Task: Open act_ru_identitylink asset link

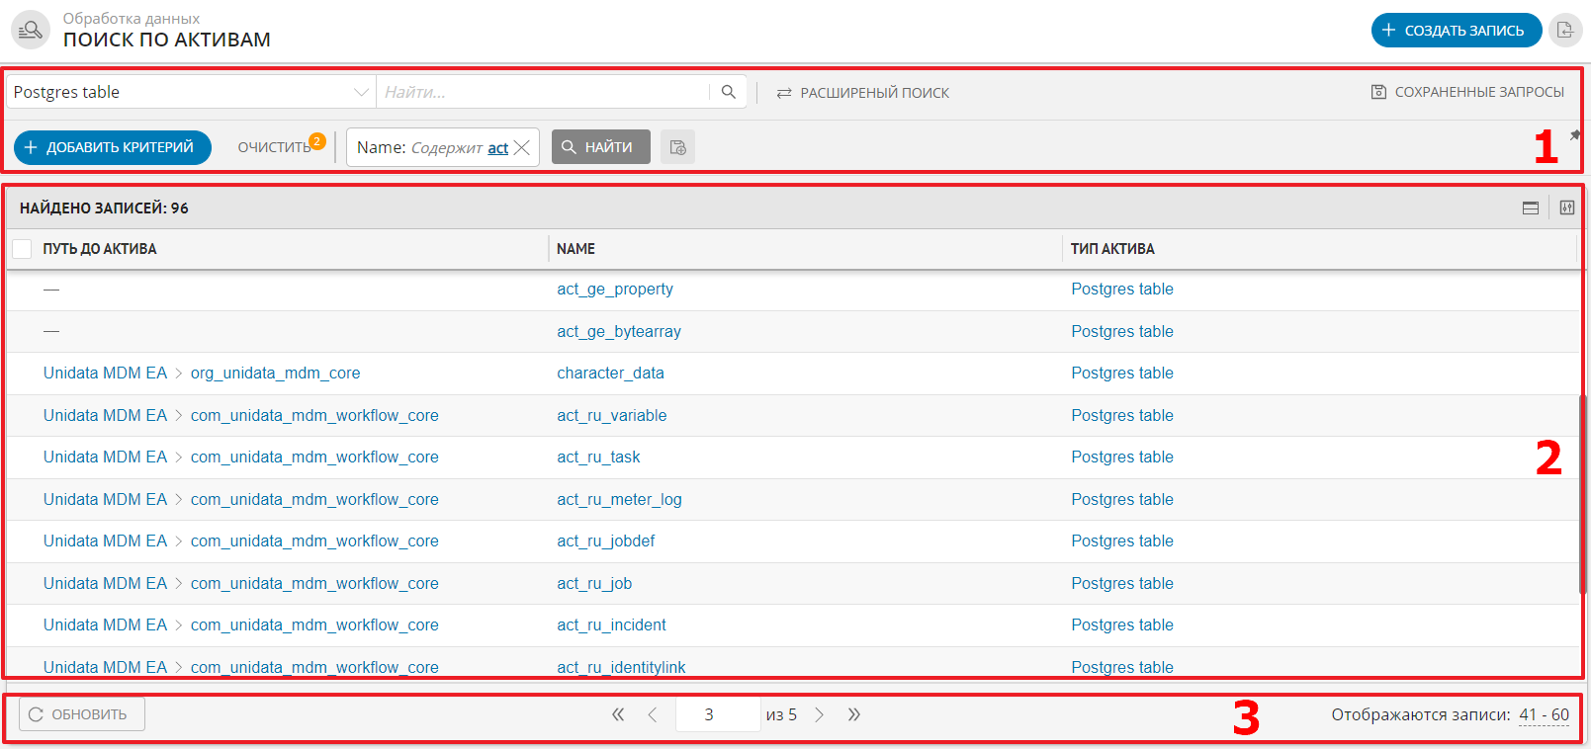Action: pos(621,668)
